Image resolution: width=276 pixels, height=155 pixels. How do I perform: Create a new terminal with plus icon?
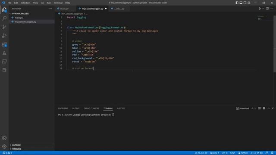click(x=252, y=108)
